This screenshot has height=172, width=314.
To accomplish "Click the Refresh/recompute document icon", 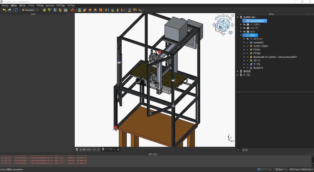I will (x=16, y=10).
